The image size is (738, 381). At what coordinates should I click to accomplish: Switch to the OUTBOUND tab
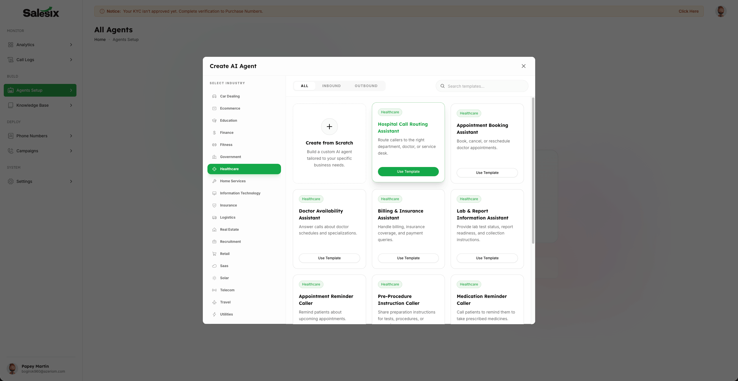366,86
